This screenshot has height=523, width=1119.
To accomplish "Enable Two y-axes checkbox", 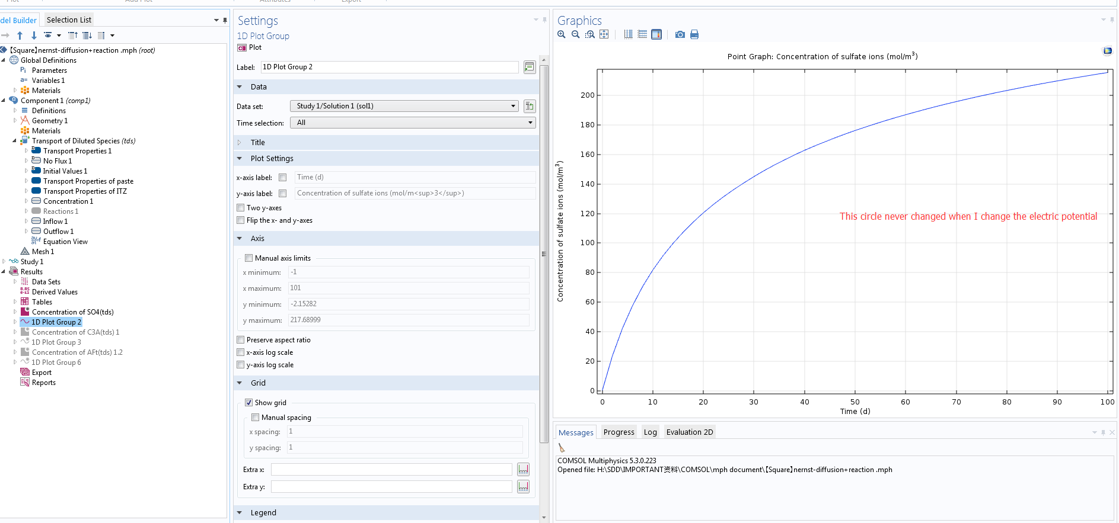I will (x=241, y=208).
